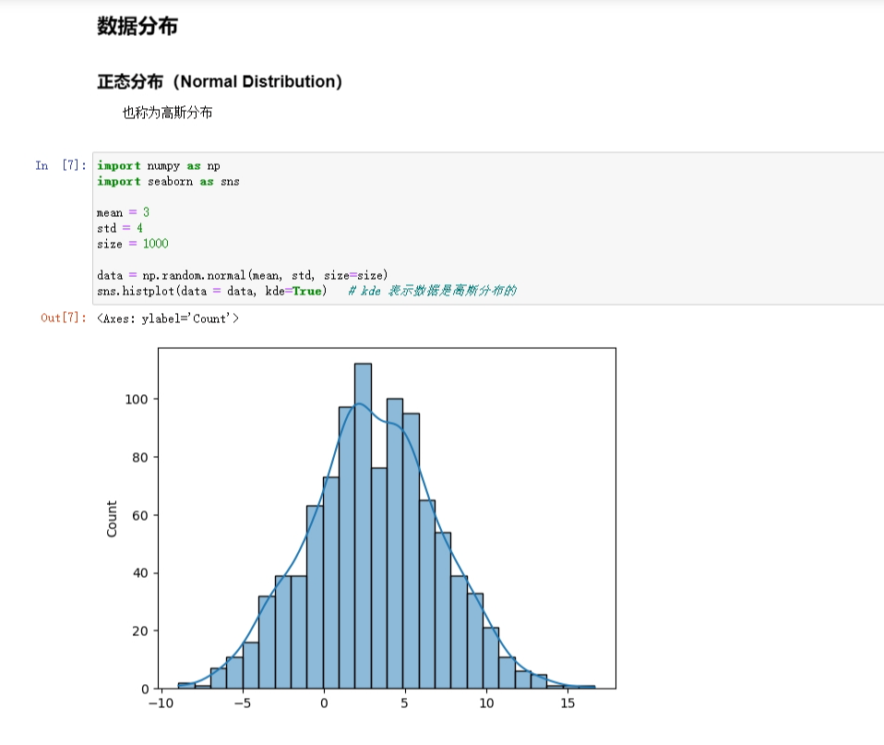Click the 'import seaborn as sns' code line

tap(168, 182)
